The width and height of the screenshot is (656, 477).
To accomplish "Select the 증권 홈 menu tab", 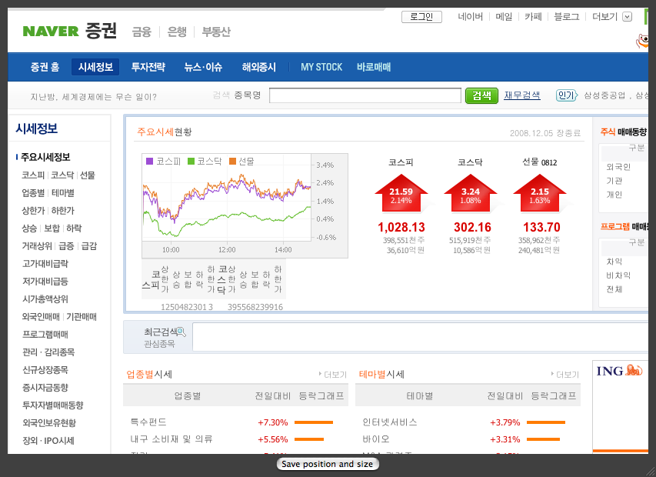I will tap(45, 67).
